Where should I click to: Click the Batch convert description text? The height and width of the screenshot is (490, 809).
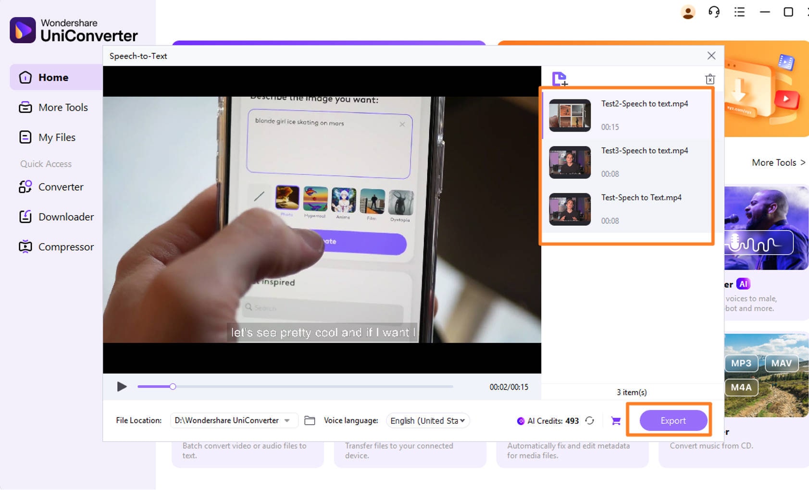click(244, 451)
